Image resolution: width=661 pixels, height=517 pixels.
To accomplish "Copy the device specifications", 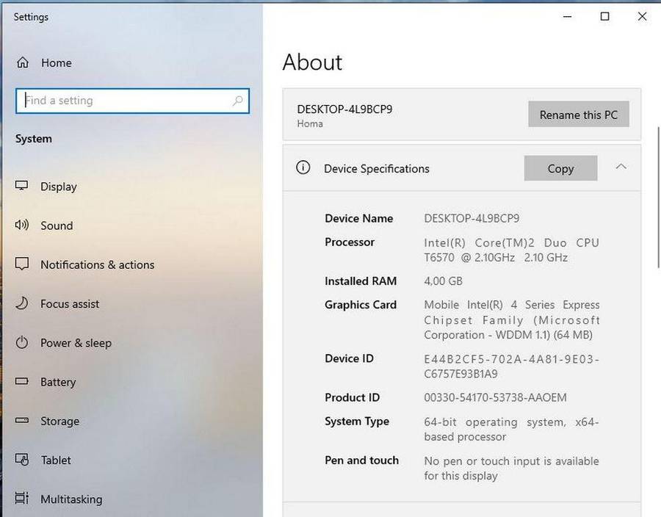I will (560, 168).
